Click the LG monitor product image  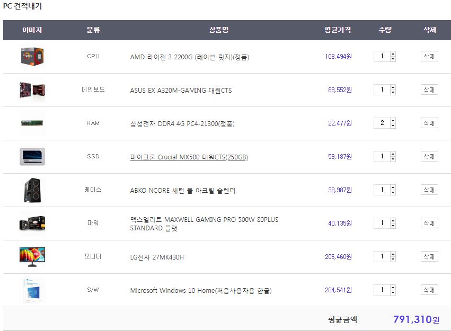click(x=32, y=256)
